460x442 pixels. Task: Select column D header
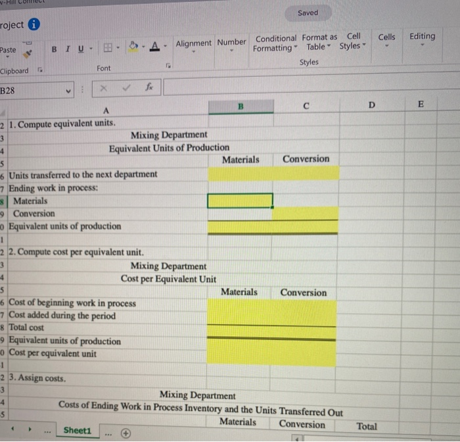pos(372,105)
